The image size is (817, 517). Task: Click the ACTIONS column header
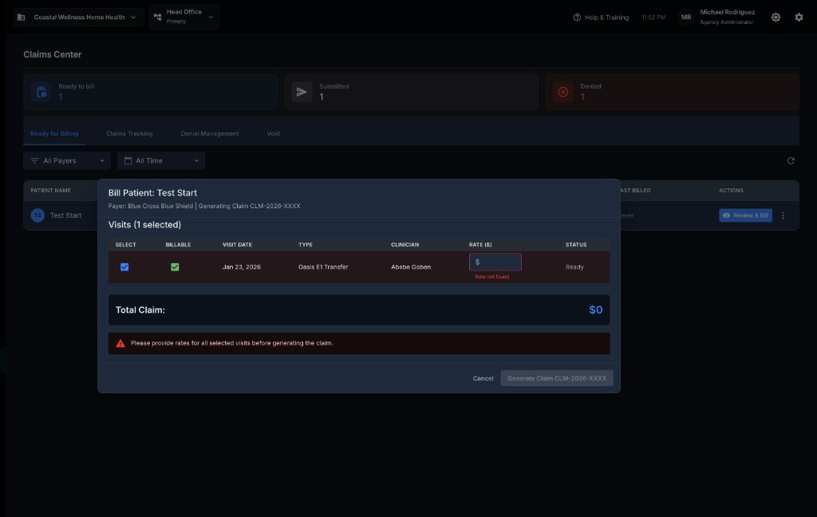click(x=731, y=190)
